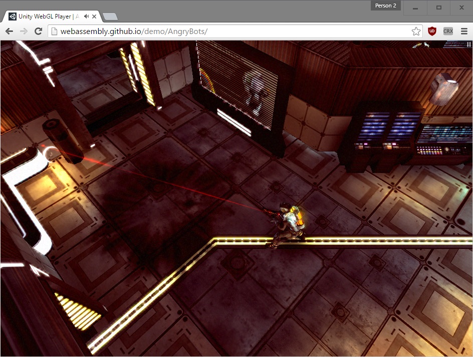The width and height of the screenshot is (473, 357).
Task: Click the Unity WebGL Player tab
Action: [44, 16]
